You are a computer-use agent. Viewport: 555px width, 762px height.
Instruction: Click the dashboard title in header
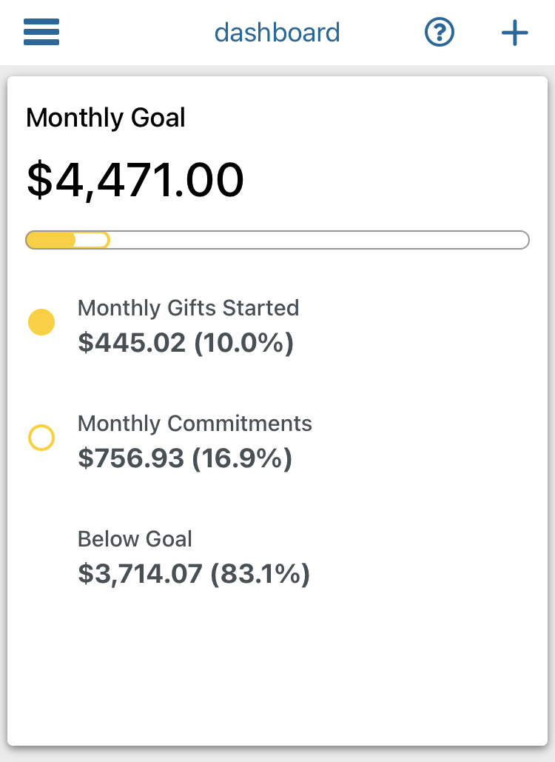pyautogui.click(x=277, y=33)
